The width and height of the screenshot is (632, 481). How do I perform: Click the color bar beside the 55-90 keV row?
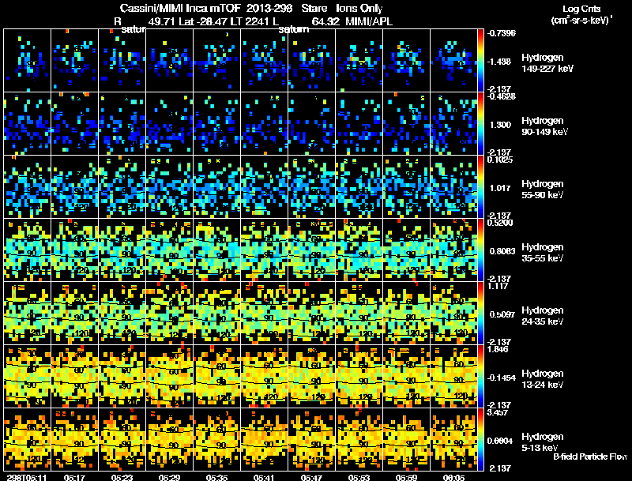coord(480,187)
